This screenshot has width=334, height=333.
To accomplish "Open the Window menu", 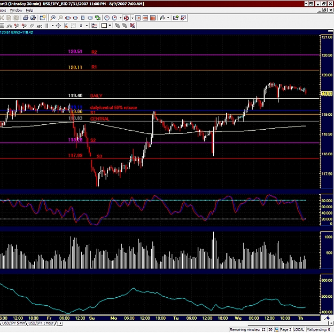I will (x=16, y=10).
